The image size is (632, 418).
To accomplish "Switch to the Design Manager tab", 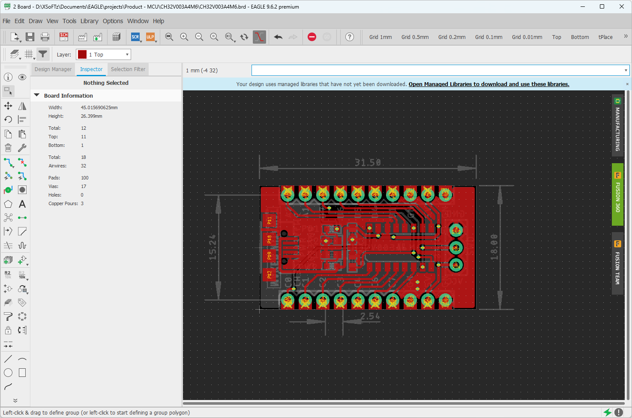I will click(53, 69).
